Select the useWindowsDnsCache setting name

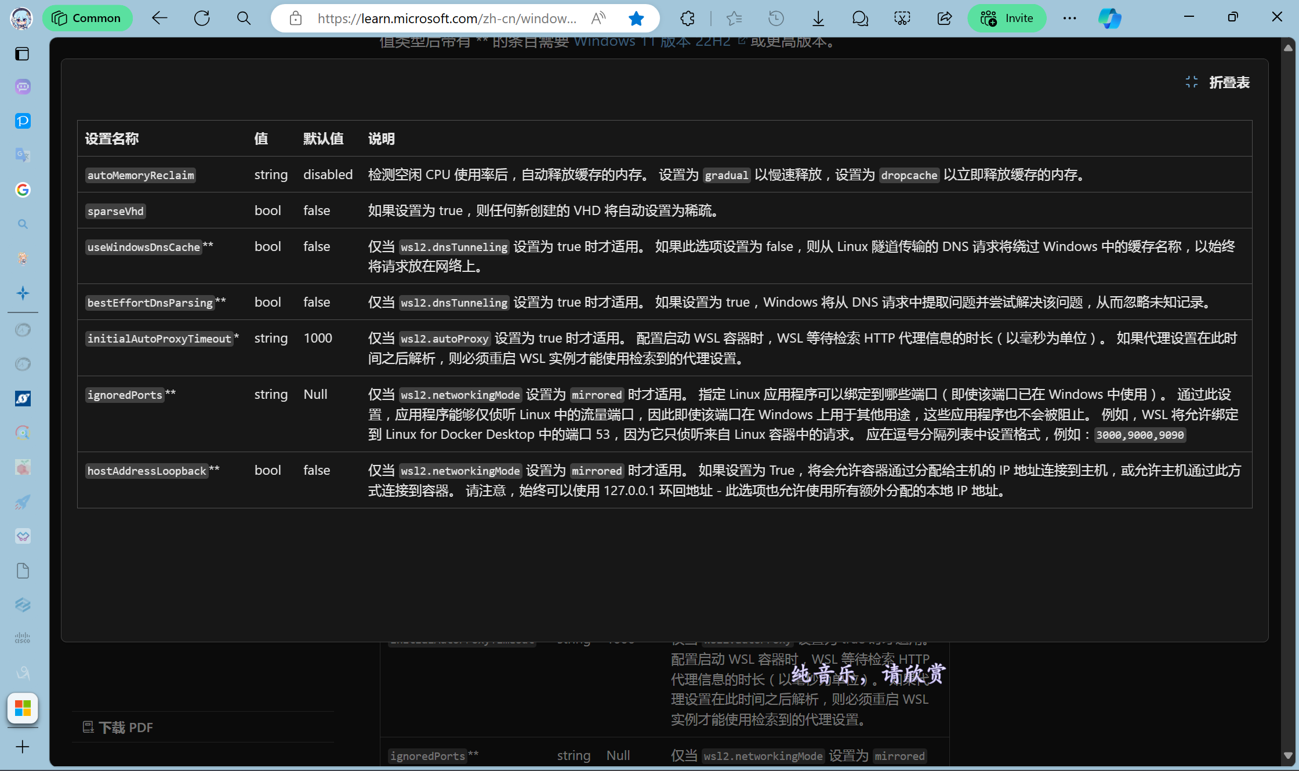tap(143, 247)
